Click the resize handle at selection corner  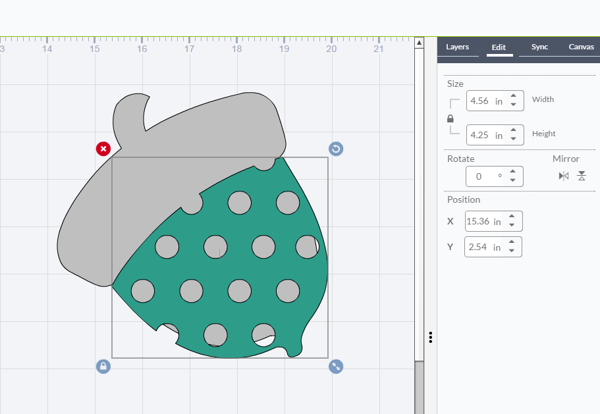pyautogui.click(x=336, y=367)
